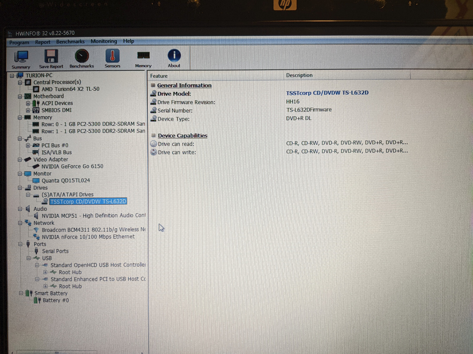Open the Report menu
The height and width of the screenshot is (354, 473).
tap(43, 42)
